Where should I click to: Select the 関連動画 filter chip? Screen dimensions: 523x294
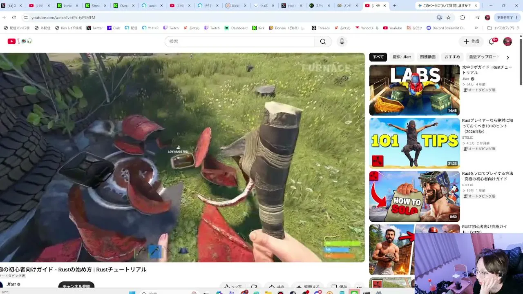[428, 57]
